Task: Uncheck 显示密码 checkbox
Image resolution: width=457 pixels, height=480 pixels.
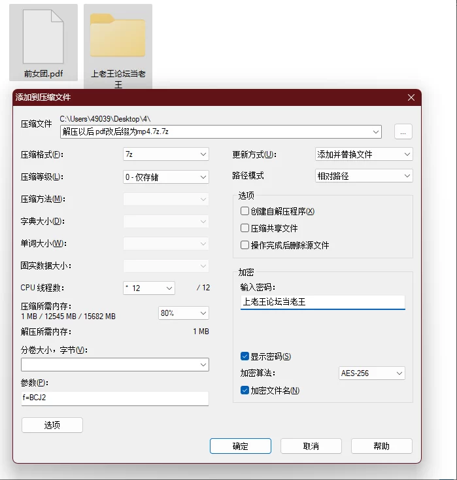Action: 245,356
